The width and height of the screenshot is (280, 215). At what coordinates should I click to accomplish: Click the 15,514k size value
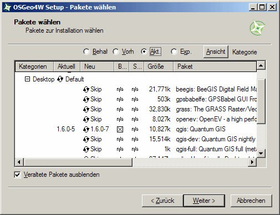pos(160,139)
